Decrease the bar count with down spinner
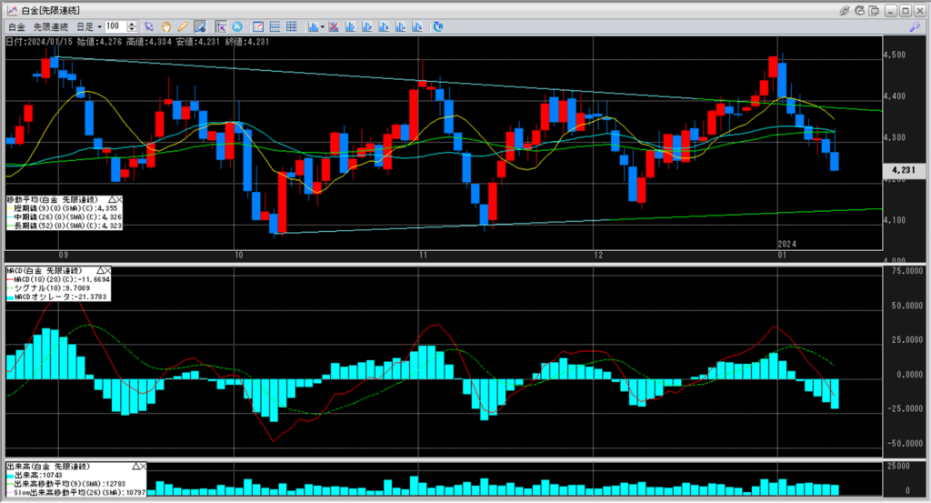This screenshot has width=931, height=503. point(133,30)
